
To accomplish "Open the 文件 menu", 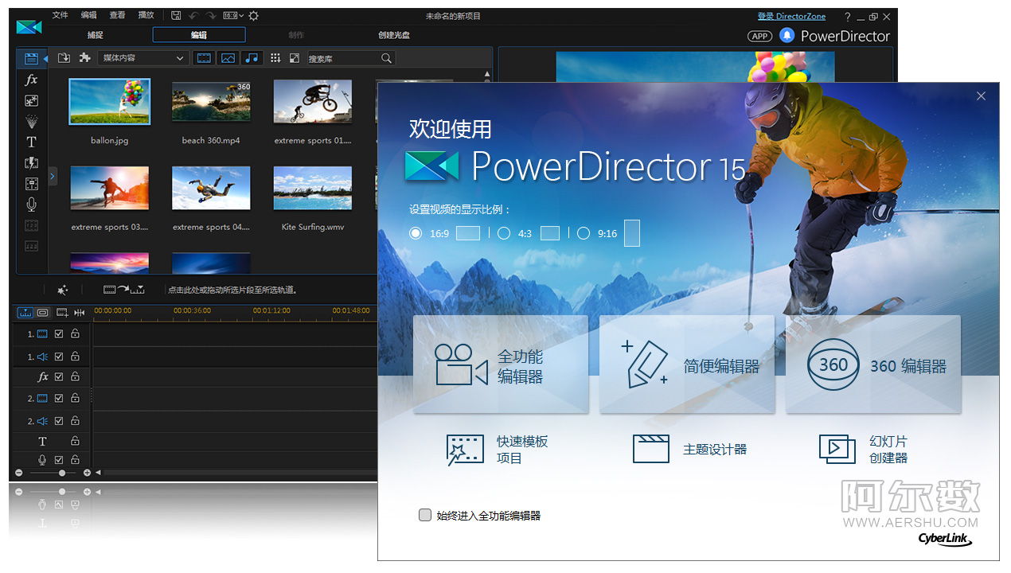I will (x=61, y=15).
